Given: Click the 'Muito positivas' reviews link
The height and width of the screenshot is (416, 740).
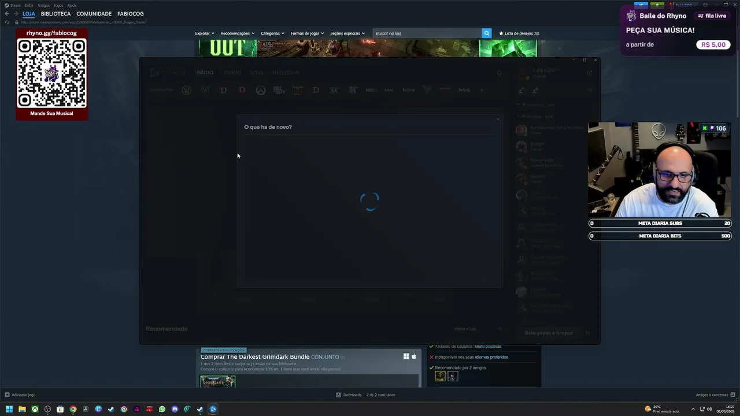Looking at the screenshot, I should [488, 347].
